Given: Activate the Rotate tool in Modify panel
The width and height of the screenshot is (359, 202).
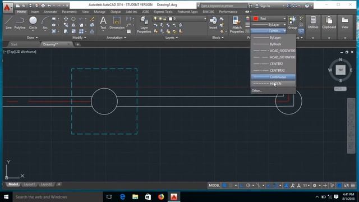Looking at the screenshot, I should pyautogui.click(x=73, y=19).
